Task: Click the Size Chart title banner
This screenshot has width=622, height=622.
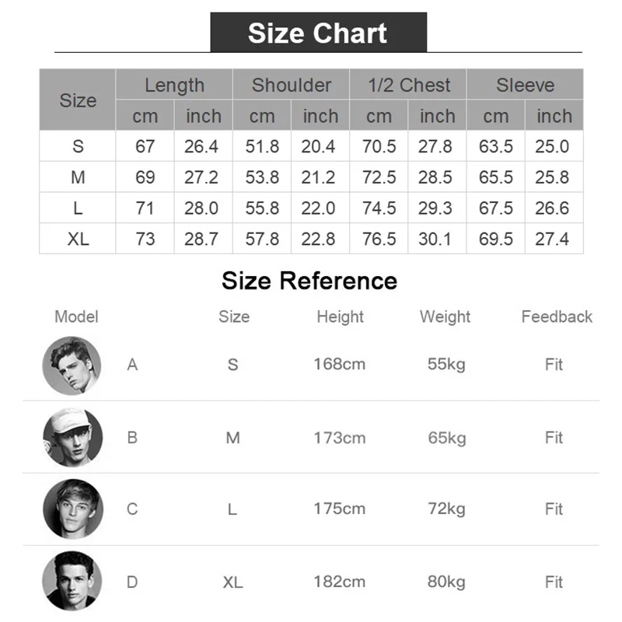Action: click(318, 33)
